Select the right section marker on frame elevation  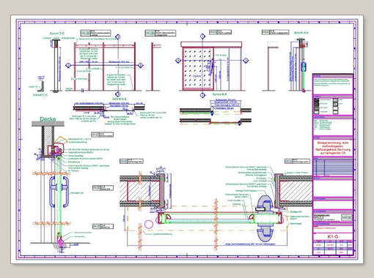141,65
